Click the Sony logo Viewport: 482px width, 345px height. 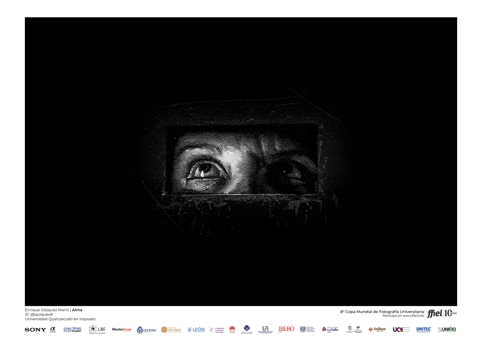35,330
